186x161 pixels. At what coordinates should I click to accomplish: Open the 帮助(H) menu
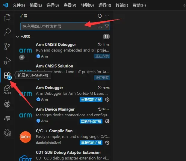tap(139, 5)
